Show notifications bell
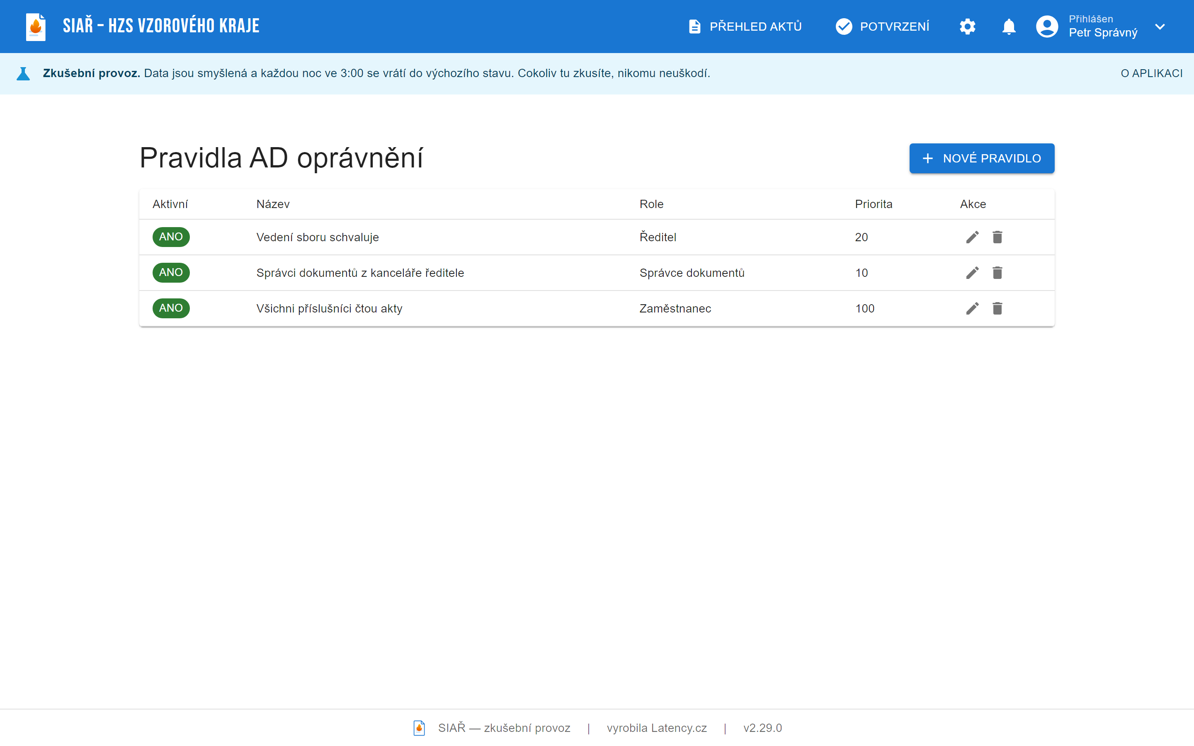Screen dimensions: 1194x746 pos(1009,27)
